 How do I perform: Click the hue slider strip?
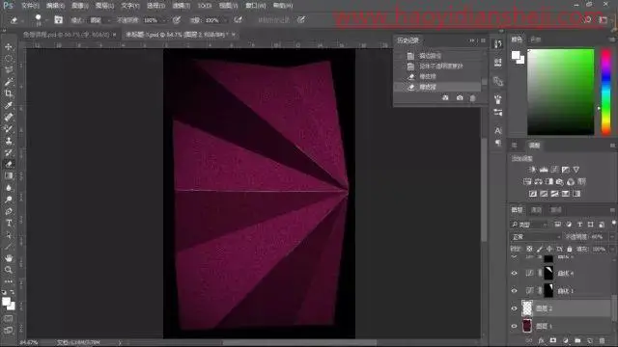tap(606, 93)
